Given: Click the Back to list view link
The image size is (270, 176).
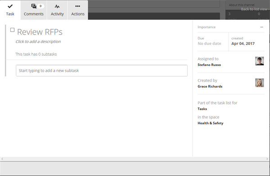Looking at the screenshot, I should 255,9.
